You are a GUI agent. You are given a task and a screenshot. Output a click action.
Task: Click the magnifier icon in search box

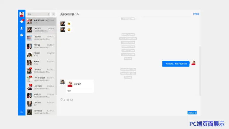[x=48, y=14]
